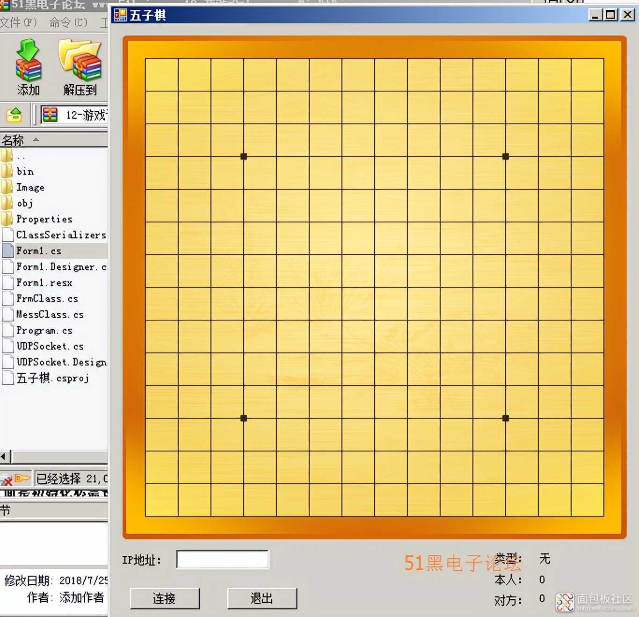The width and height of the screenshot is (639, 617).
Task: Select the Program.cs file name
Action: coord(44,330)
